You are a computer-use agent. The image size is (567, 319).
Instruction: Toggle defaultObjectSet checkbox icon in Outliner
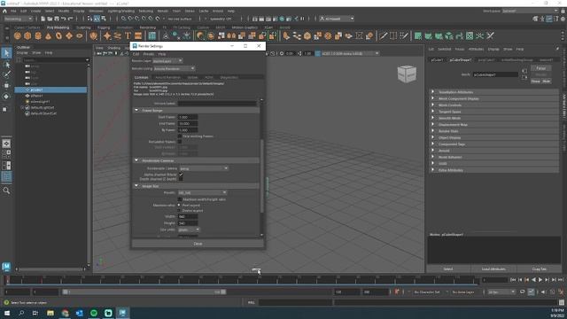point(27,113)
